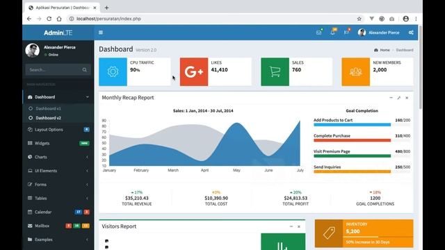Remove the Monthly Recap Report box
The height and width of the screenshot is (250, 445).
(407, 98)
